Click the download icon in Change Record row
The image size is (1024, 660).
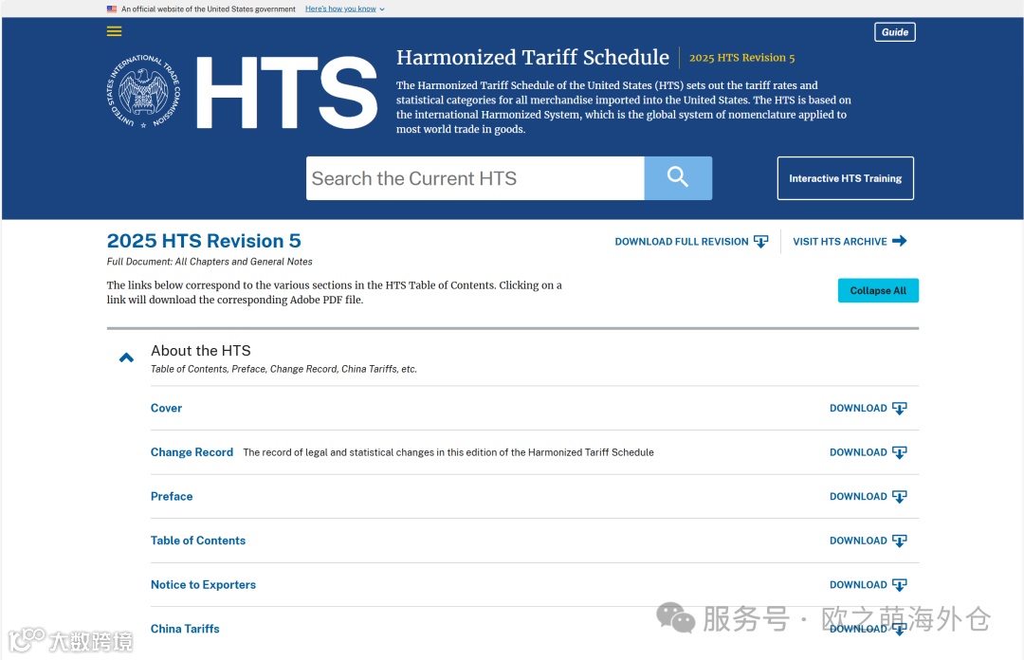(x=899, y=453)
